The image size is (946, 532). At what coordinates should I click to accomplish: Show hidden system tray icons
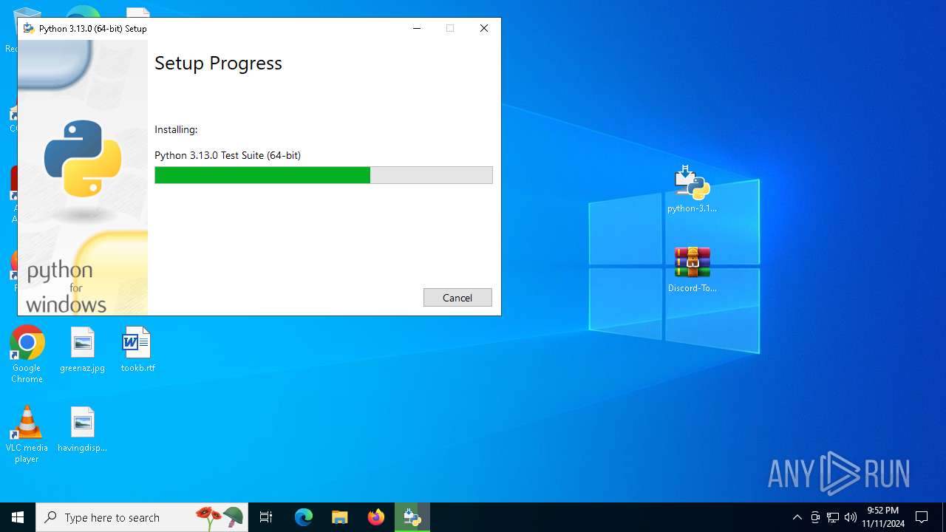coord(797,517)
